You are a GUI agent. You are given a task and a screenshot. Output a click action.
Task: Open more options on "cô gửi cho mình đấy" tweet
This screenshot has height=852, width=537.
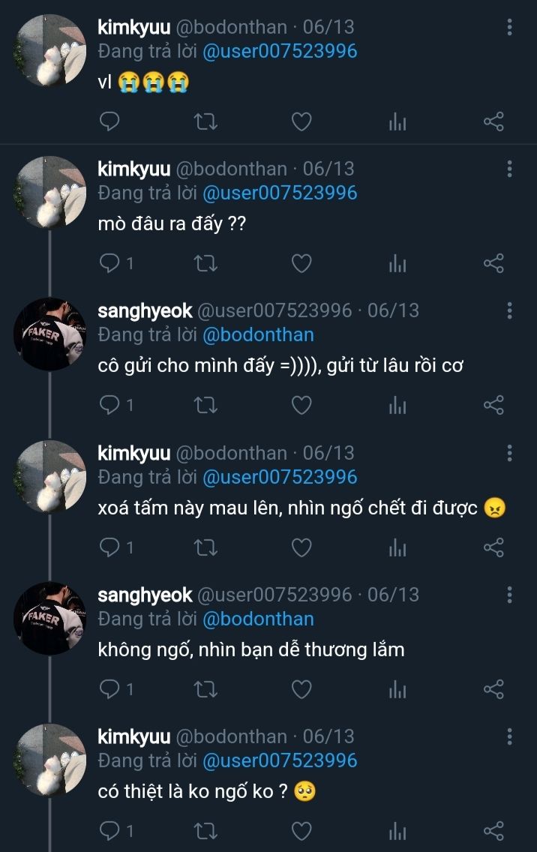510,311
